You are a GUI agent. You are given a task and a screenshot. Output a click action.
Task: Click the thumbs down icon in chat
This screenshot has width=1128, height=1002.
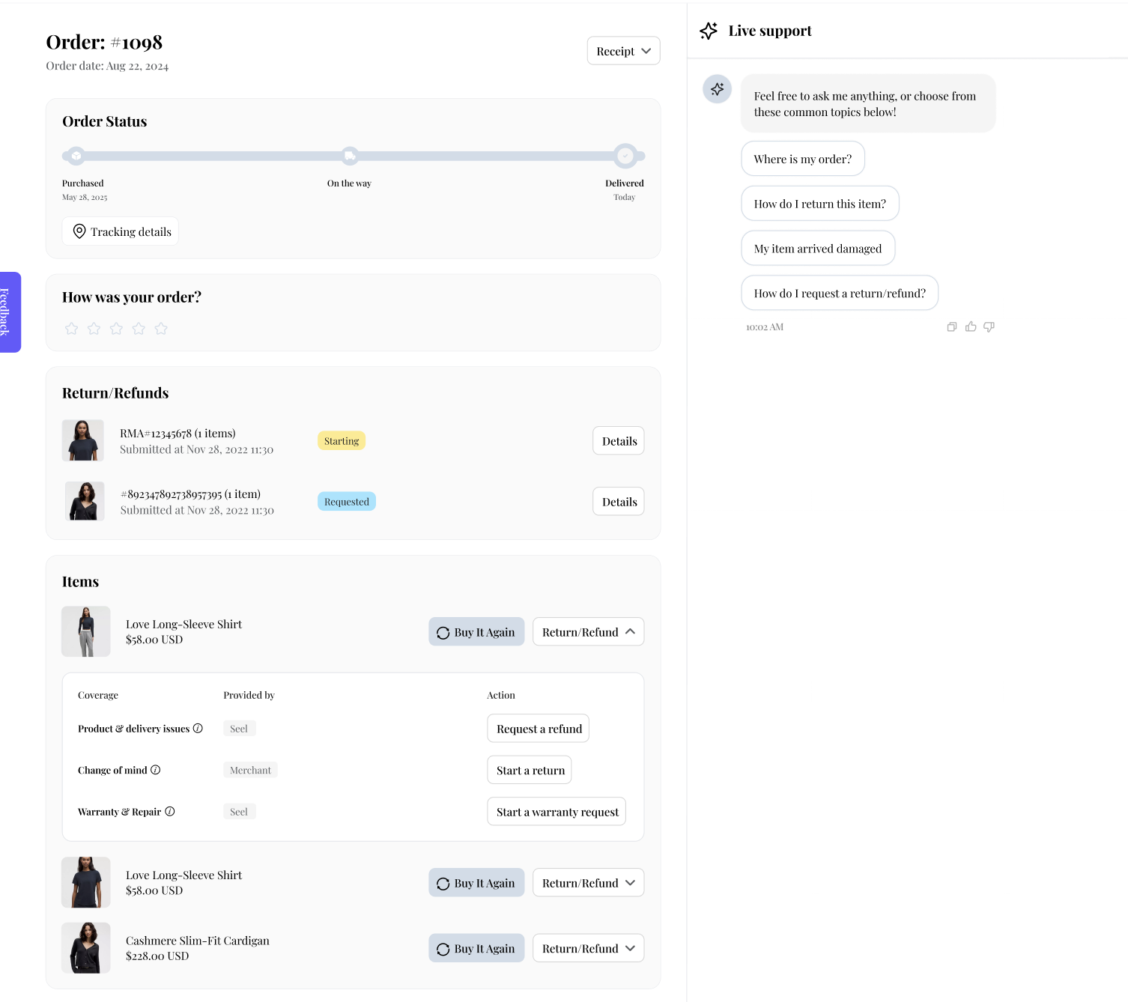989,327
